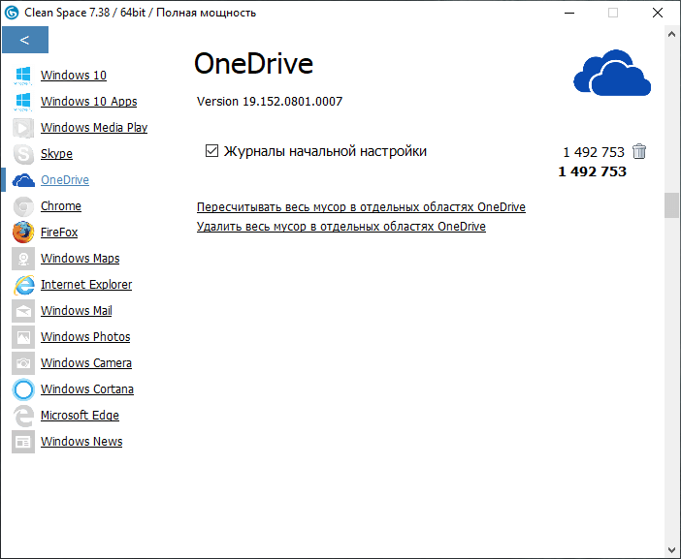681x559 pixels.
Task: Select the Windows Camera link
Action: (86, 363)
